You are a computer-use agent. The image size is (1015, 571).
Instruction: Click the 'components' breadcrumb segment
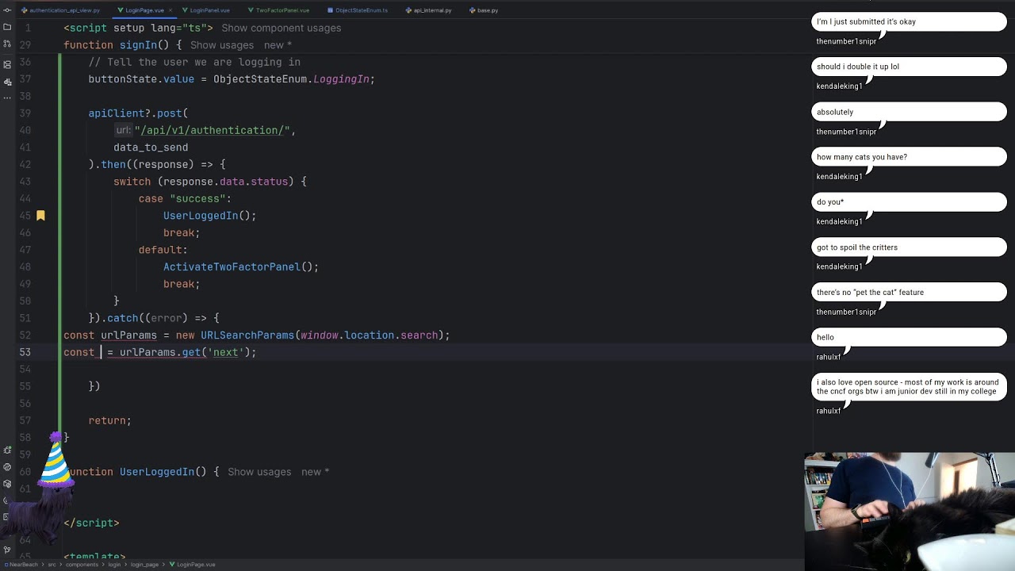(x=80, y=565)
